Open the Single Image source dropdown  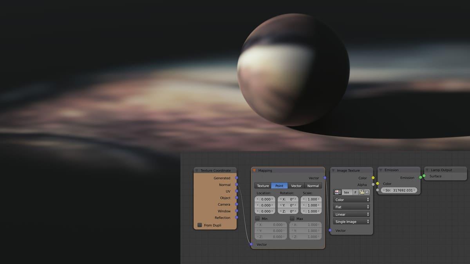pyautogui.click(x=352, y=221)
